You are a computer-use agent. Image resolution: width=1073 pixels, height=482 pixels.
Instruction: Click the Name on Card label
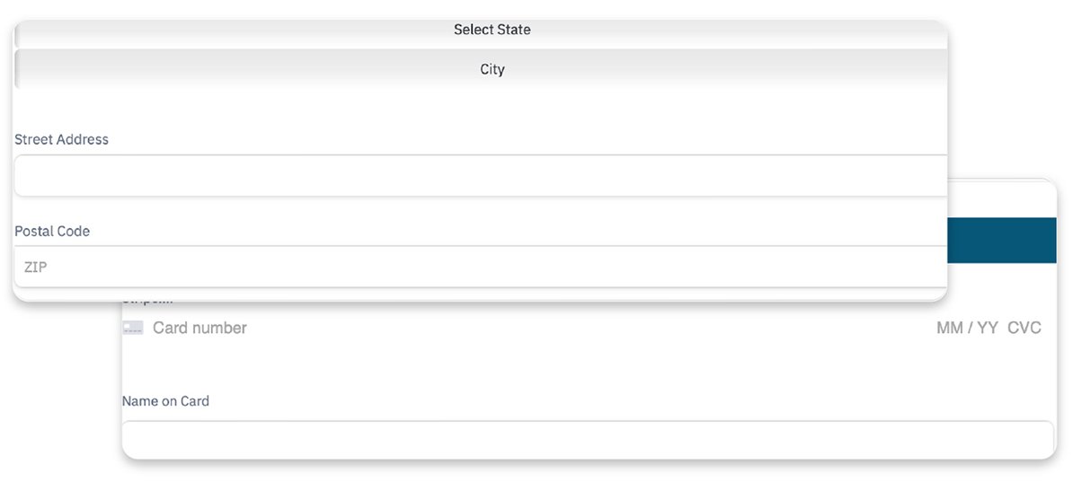click(165, 401)
